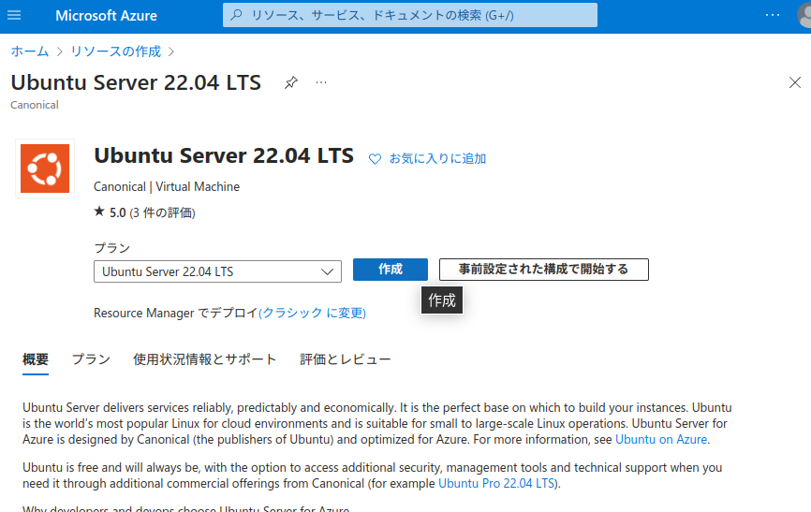Click the heart favorite icon
The image size is (811, 512).
(375, 159)
